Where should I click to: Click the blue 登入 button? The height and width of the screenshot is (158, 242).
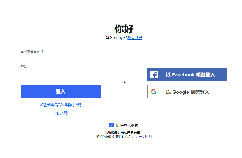(x=61, y=91)
